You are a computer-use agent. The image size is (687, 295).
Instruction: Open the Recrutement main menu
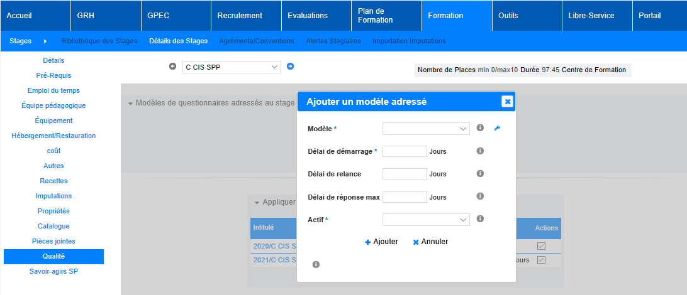[x=240, y=16]
